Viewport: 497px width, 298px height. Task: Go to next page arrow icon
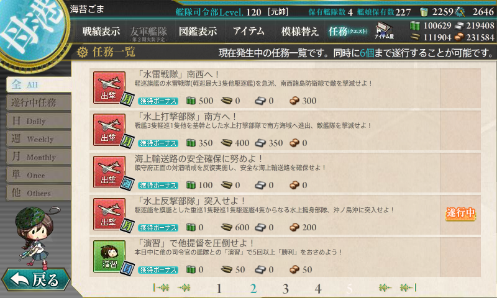point(385,287)
